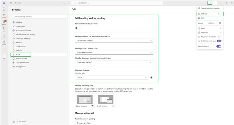This screenshot has width=234, height=125.
Task: Open the top-right ellipsis menu button
Action: (x=210, y=3)
